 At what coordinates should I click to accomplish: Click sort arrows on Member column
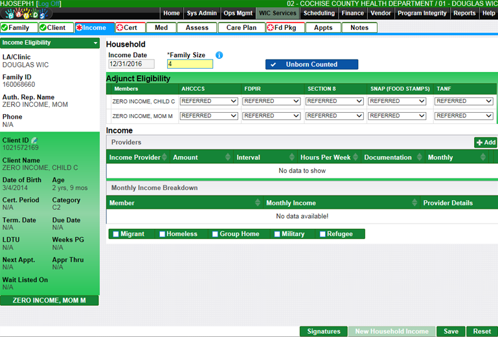pos(258,203)
